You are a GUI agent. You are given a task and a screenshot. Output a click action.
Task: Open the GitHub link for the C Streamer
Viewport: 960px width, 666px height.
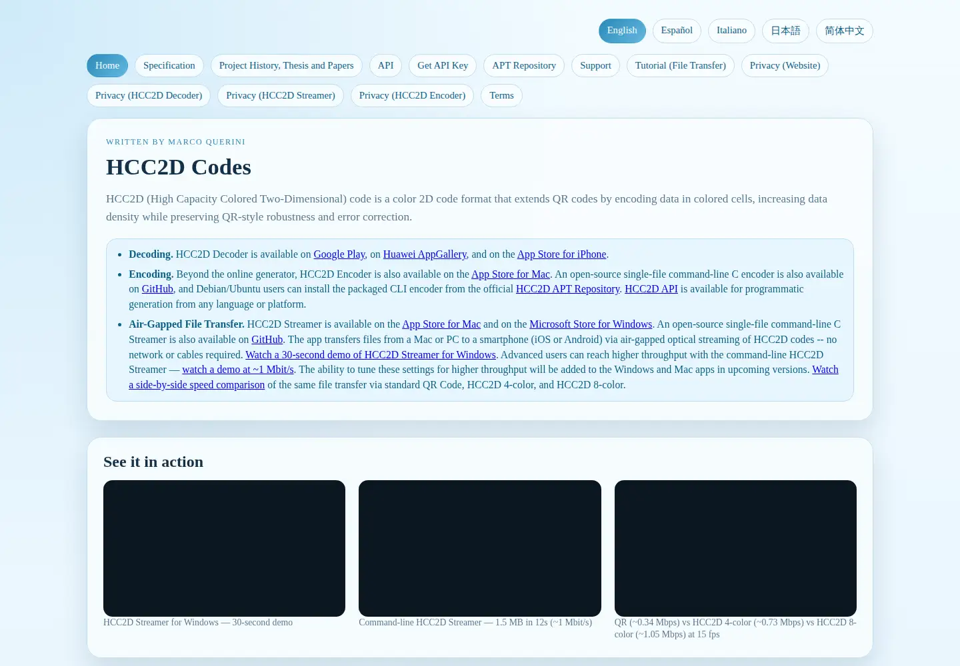tap(267, 340)
